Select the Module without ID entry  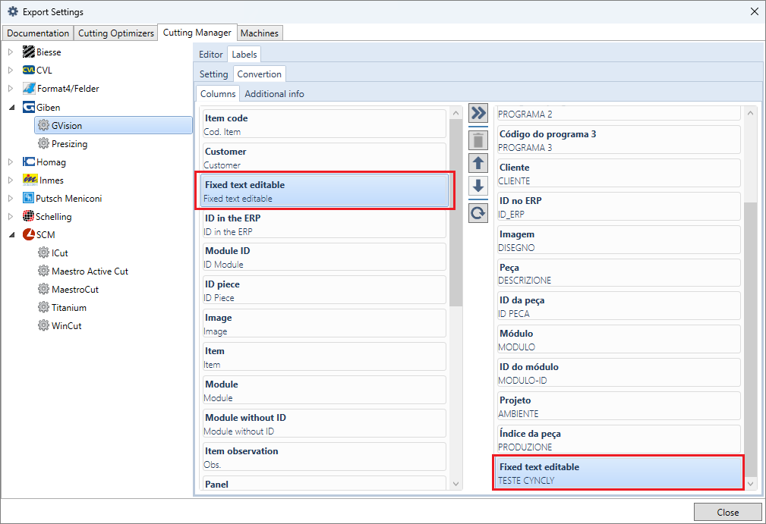[x=324, y=423]
